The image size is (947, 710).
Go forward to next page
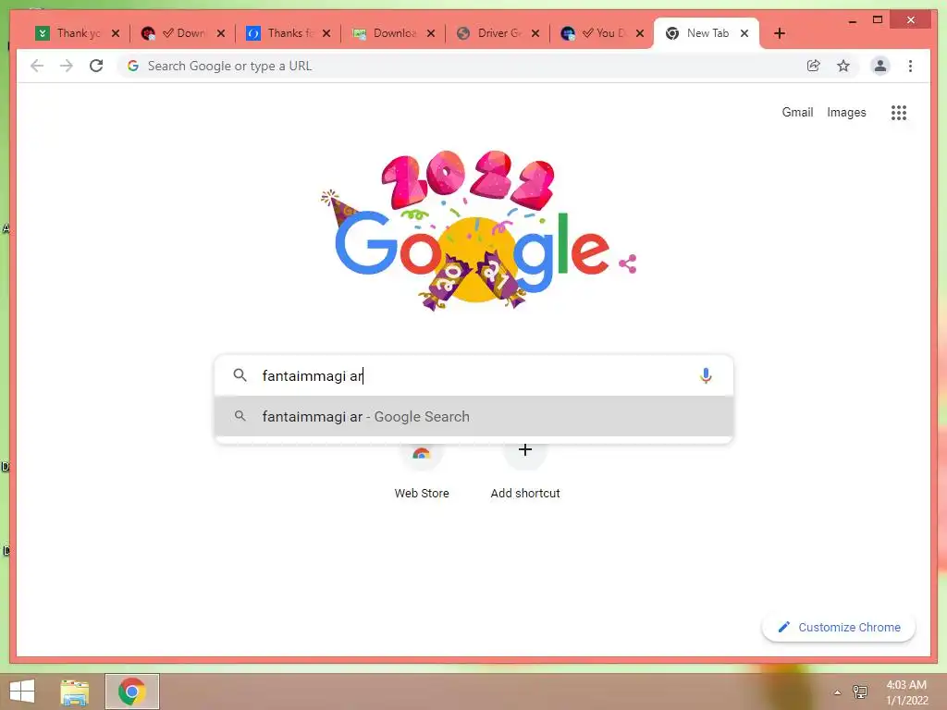(67, 66)
